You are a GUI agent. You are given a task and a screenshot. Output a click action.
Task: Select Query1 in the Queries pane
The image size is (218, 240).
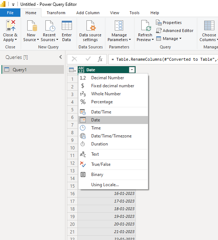[x=33, y=70]
